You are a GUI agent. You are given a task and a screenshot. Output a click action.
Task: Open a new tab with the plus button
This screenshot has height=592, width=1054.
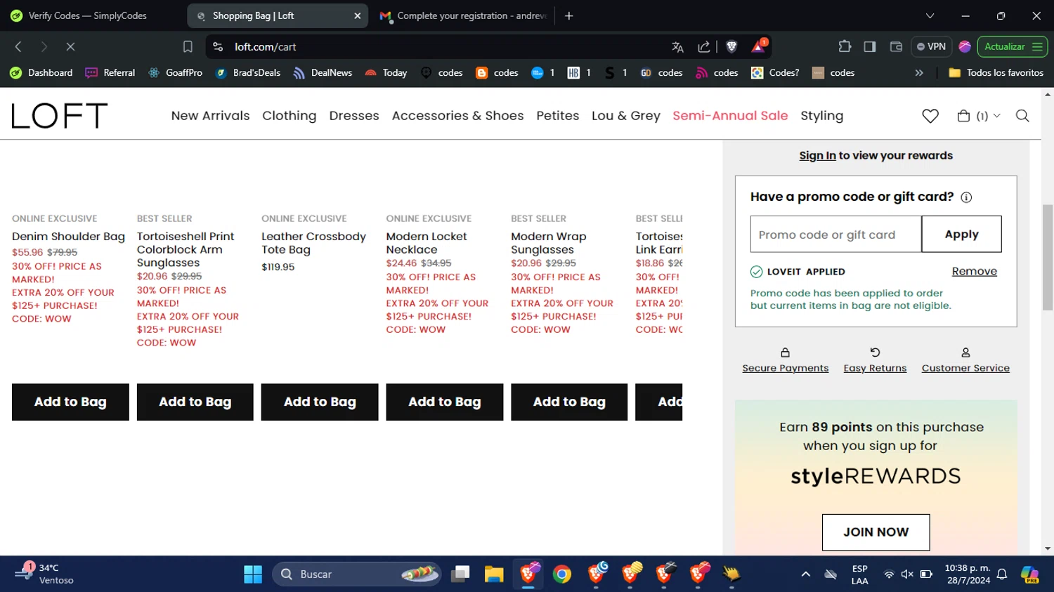(x=569, y=15)
